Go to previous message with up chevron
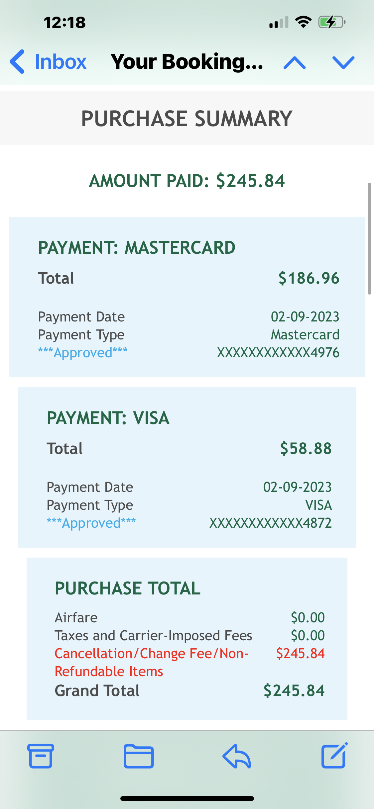Viewport: 374px width, 809px height. [x=295, y=62]
